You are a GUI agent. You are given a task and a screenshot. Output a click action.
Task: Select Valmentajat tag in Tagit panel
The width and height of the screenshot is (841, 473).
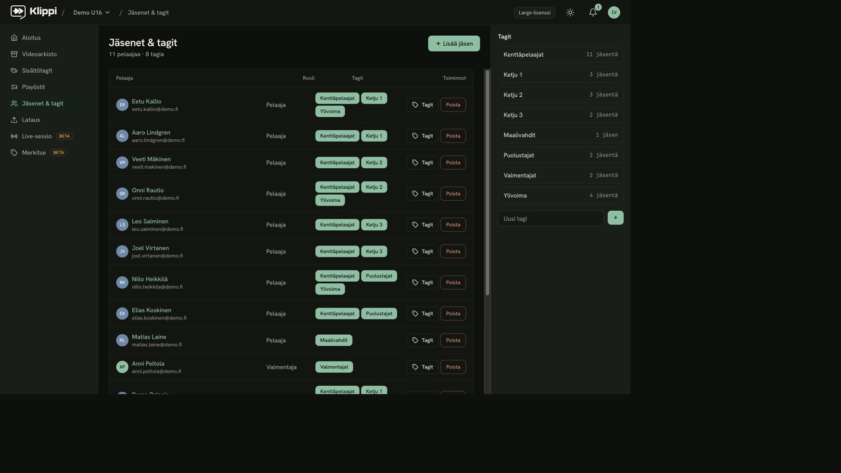560,176
